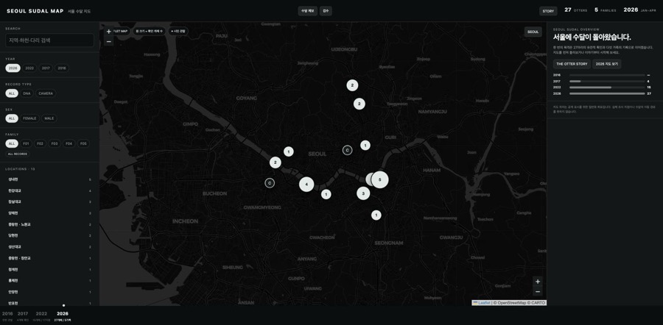Zoom in with the top-left plus button

coord(109,32)
